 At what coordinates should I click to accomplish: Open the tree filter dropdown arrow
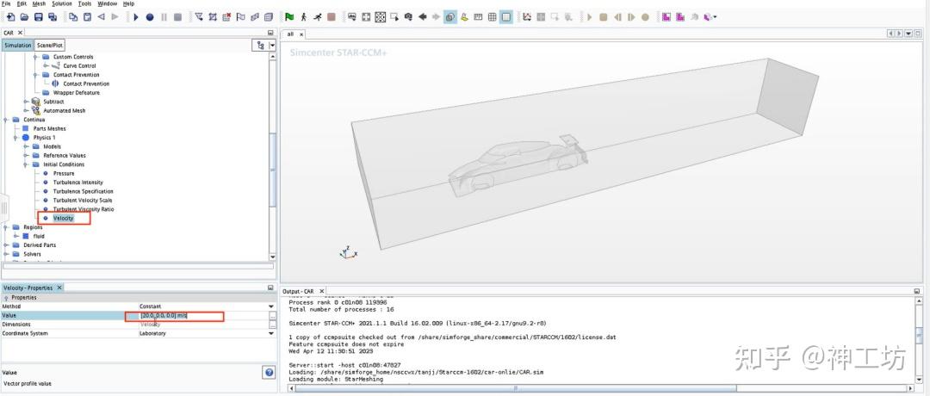272,45
